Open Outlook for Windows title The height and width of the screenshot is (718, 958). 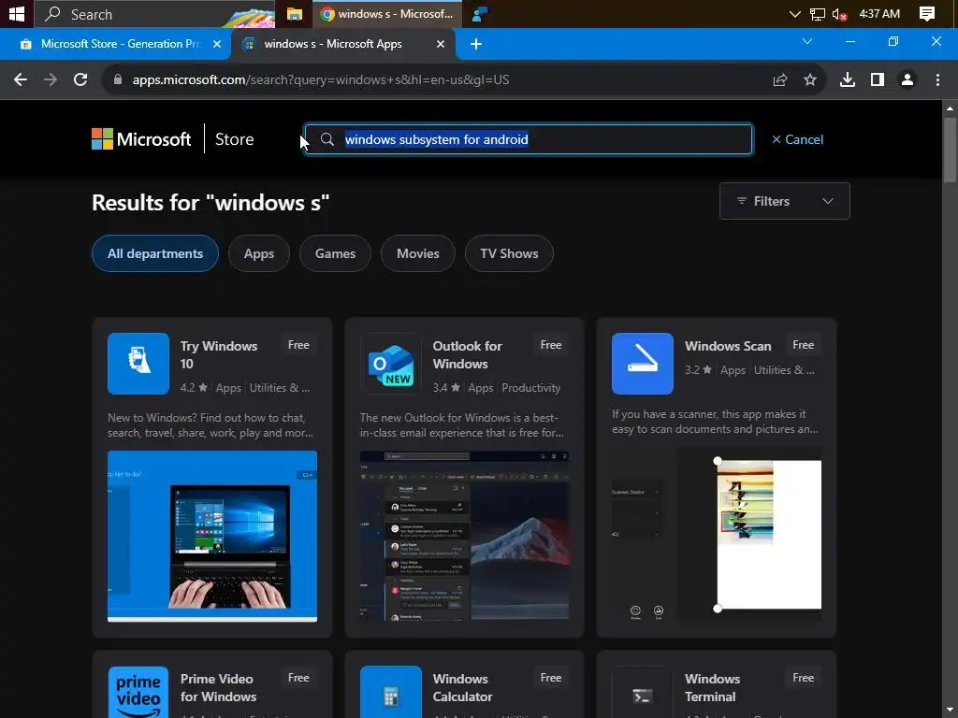tap(468, 354)
